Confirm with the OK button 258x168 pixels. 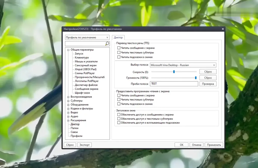pyautogui.click(x=181, y=145)
